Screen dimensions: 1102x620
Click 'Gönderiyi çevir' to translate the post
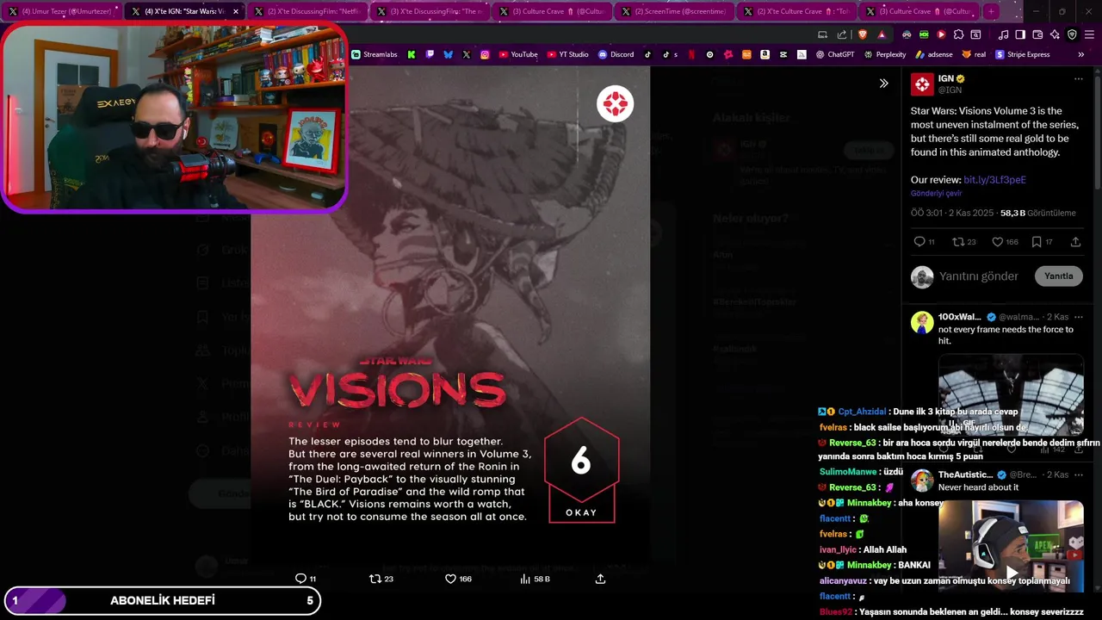(x=936, y=194)
